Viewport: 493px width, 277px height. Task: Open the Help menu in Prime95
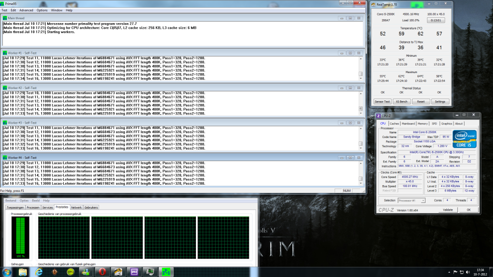69,11
